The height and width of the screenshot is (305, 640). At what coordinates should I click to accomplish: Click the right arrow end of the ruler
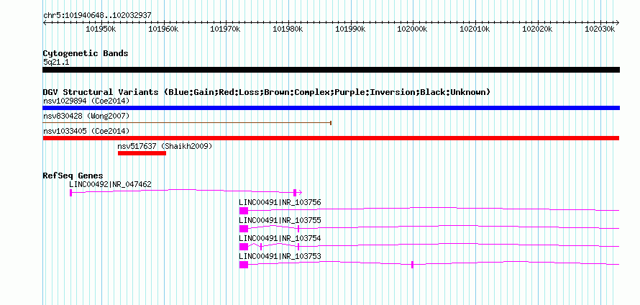(618, 22)
